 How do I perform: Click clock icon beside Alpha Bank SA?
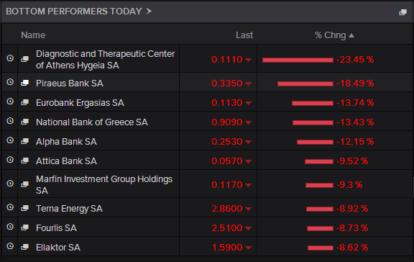point(10,140)
